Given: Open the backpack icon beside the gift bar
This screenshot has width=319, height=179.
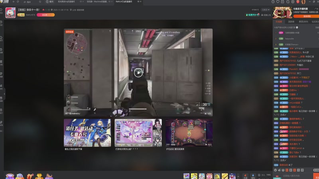Looking at the screenshot, I should [x=253, y=176].
